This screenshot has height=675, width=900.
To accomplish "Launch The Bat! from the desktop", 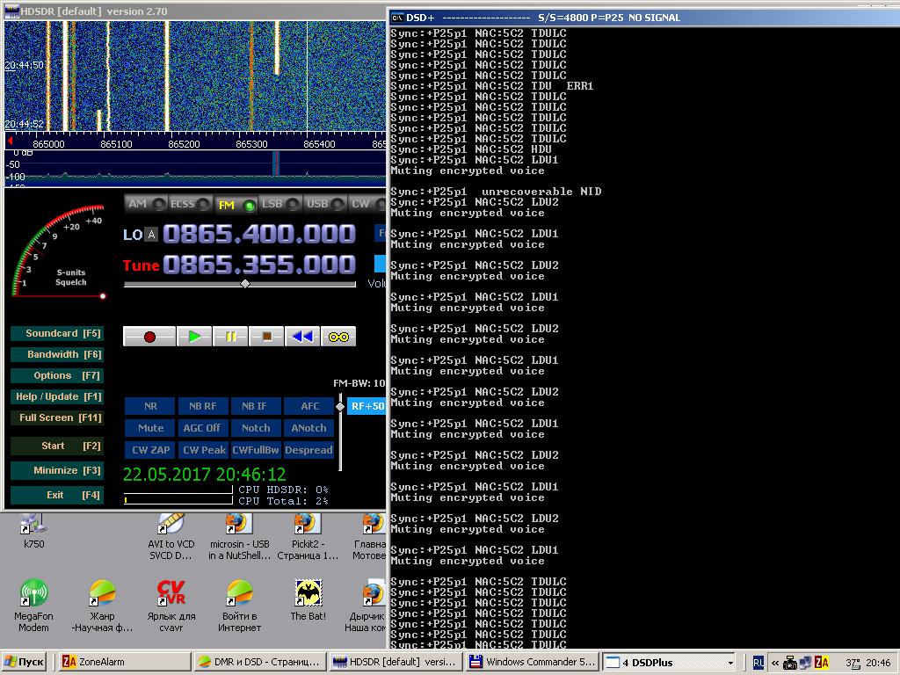I will click(308, 599).
